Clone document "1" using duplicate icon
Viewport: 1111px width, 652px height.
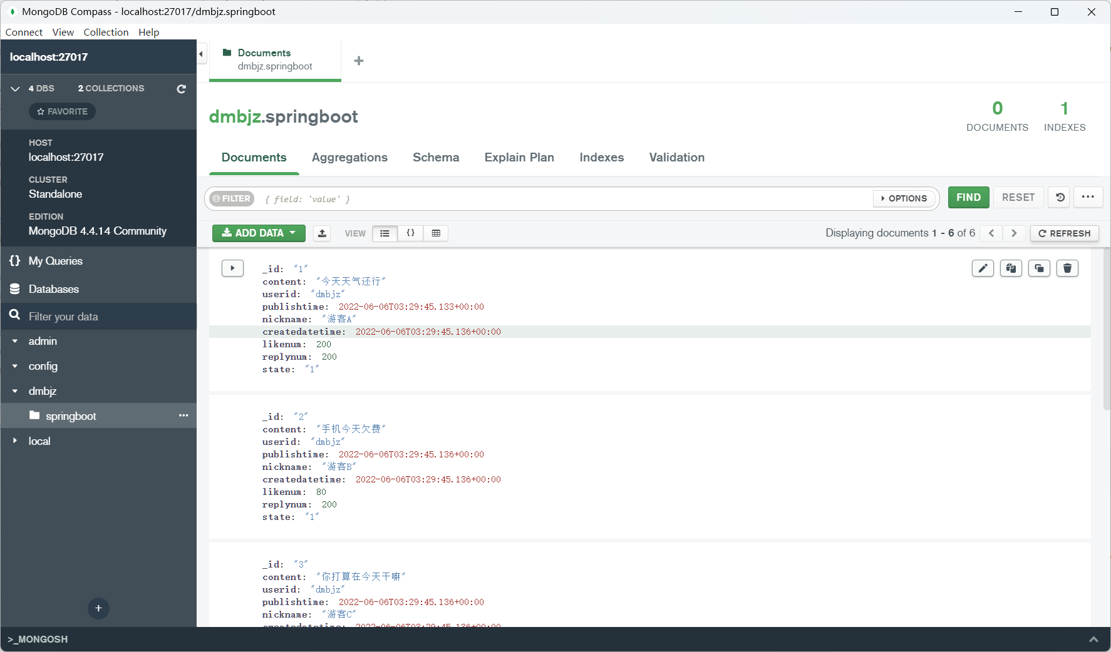tap(1039, 268)
